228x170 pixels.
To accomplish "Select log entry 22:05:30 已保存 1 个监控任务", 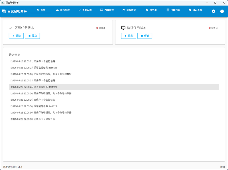I will (114, 119).
